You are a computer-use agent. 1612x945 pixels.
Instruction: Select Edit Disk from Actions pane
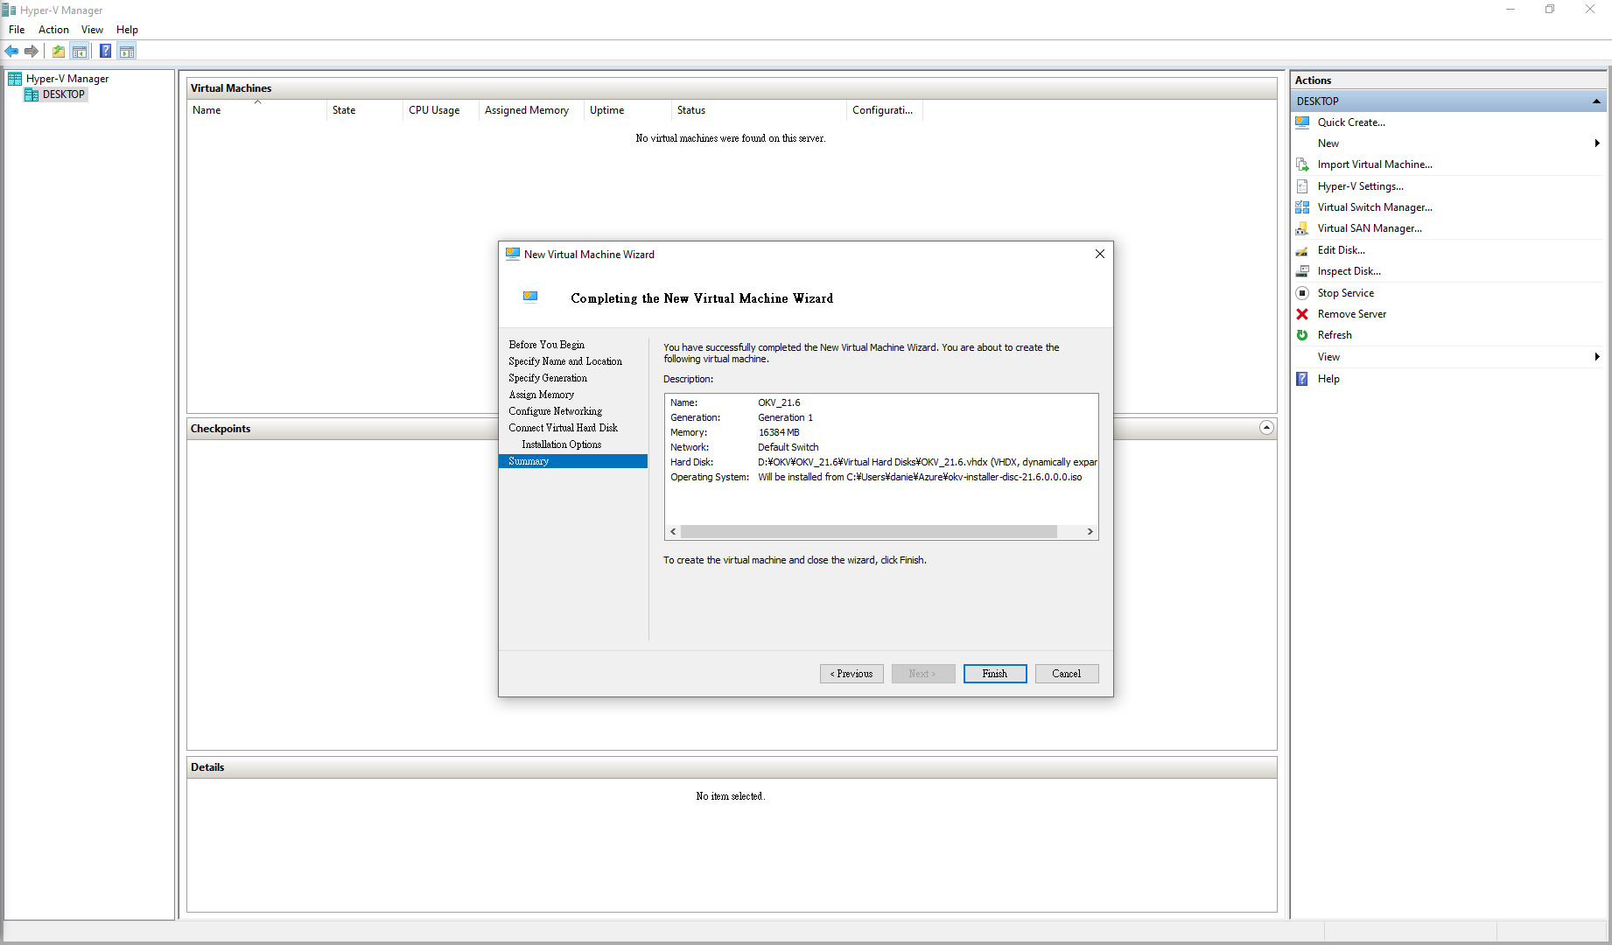1340,249
